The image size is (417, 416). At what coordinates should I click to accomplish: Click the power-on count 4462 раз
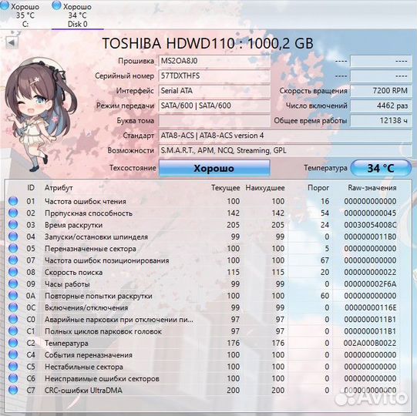pyautogui.click(x=381, y=106)
